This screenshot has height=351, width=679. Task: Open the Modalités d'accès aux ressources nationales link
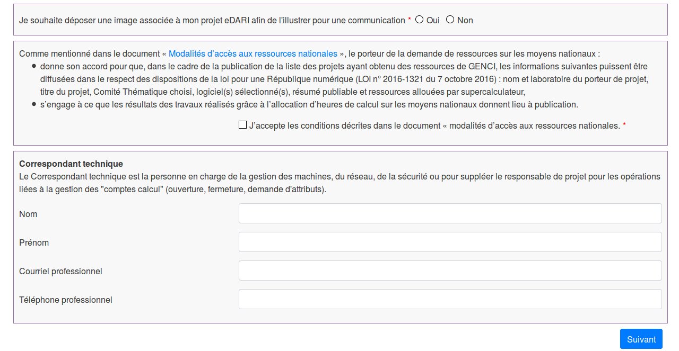tap(253, 53)
